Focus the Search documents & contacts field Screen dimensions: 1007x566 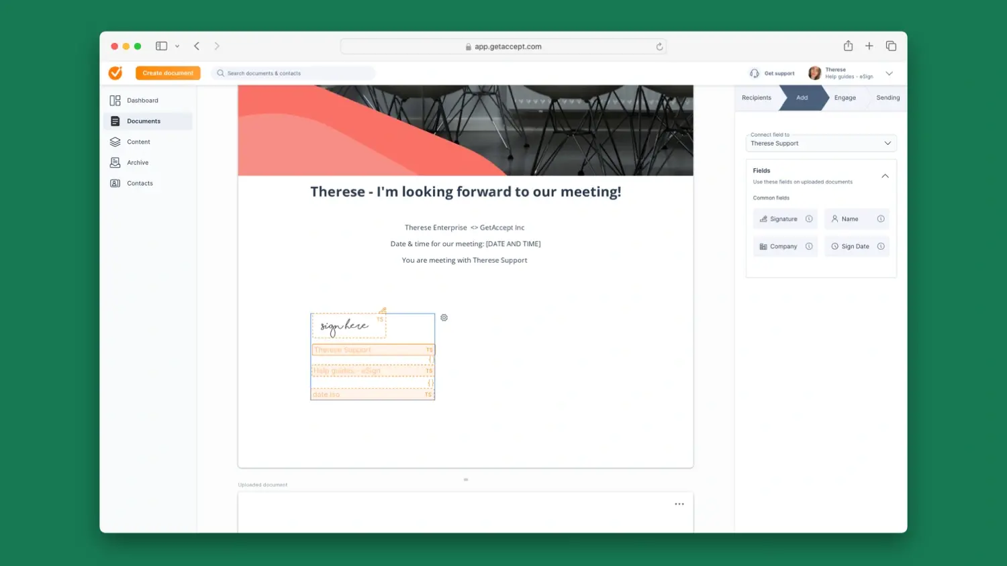coord(293,73)
